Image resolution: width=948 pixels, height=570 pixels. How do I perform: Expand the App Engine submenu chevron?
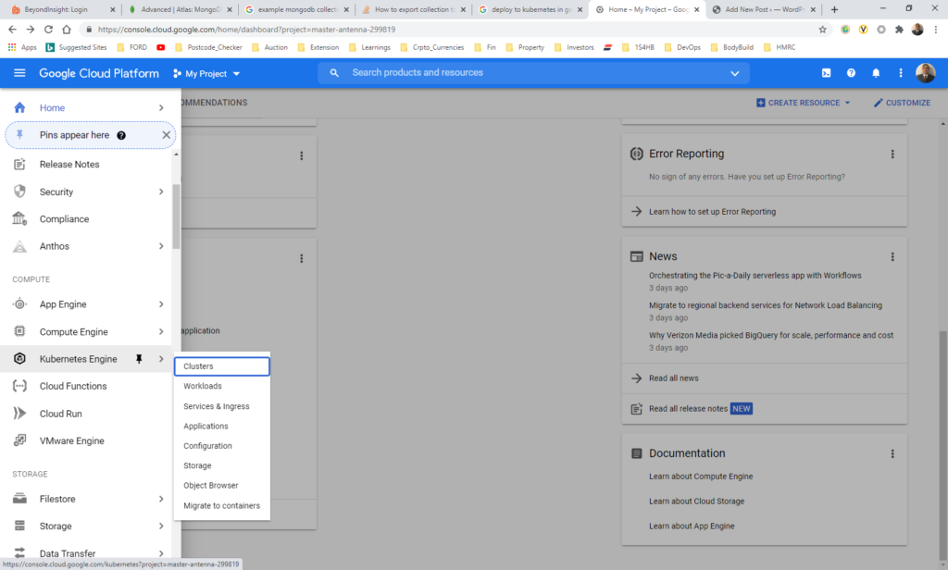point(161,304)
